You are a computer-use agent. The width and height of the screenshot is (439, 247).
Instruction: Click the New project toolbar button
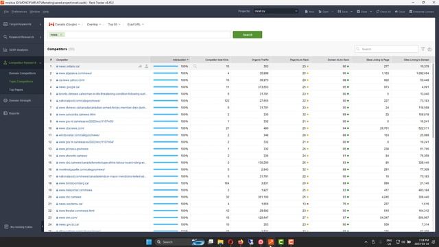309,12
